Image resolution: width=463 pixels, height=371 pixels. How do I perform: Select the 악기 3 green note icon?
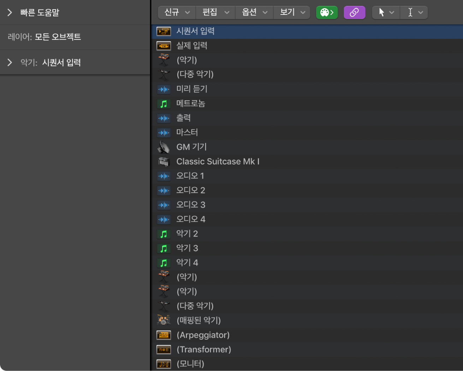[x=164, y=249]
